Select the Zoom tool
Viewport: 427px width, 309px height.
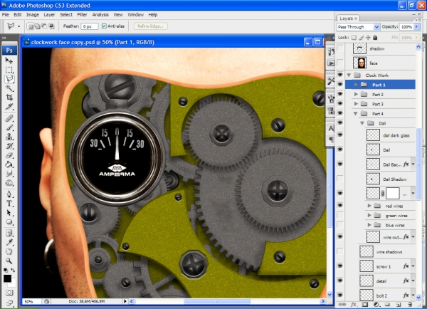pyautogui.click(x=9, y=261)
